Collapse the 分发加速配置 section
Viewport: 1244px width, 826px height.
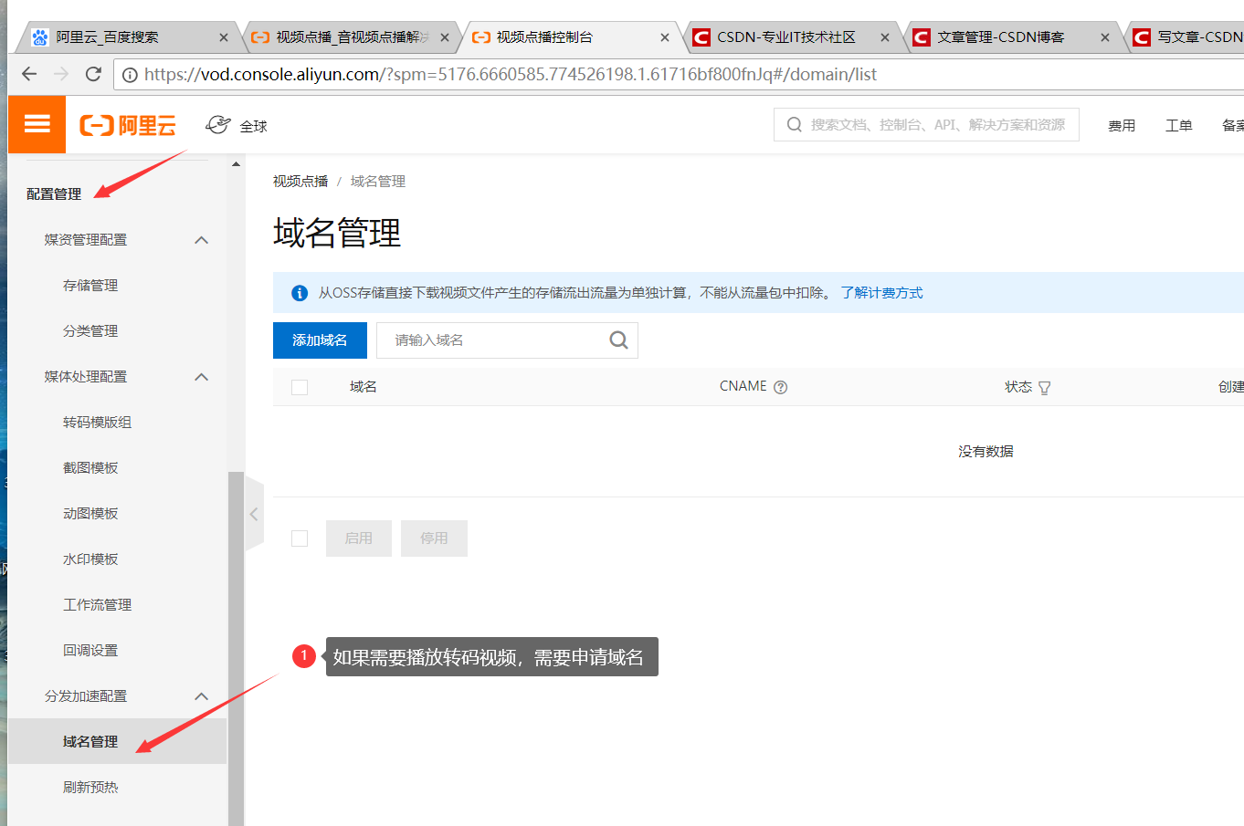click(200, 695)
